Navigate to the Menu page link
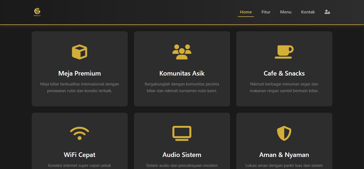The width and height of the screenshot is (364, 169). 286,12
